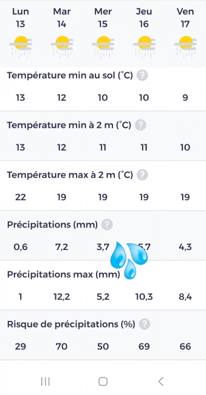206x395 pixels.
Task: Tap the Thursday 16 weather icon
Action: coord(144,47)
